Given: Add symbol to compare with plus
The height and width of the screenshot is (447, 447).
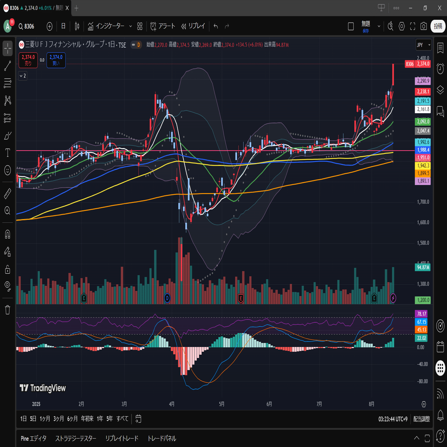Looking at the screenshot, I should (x=50, y=26).
